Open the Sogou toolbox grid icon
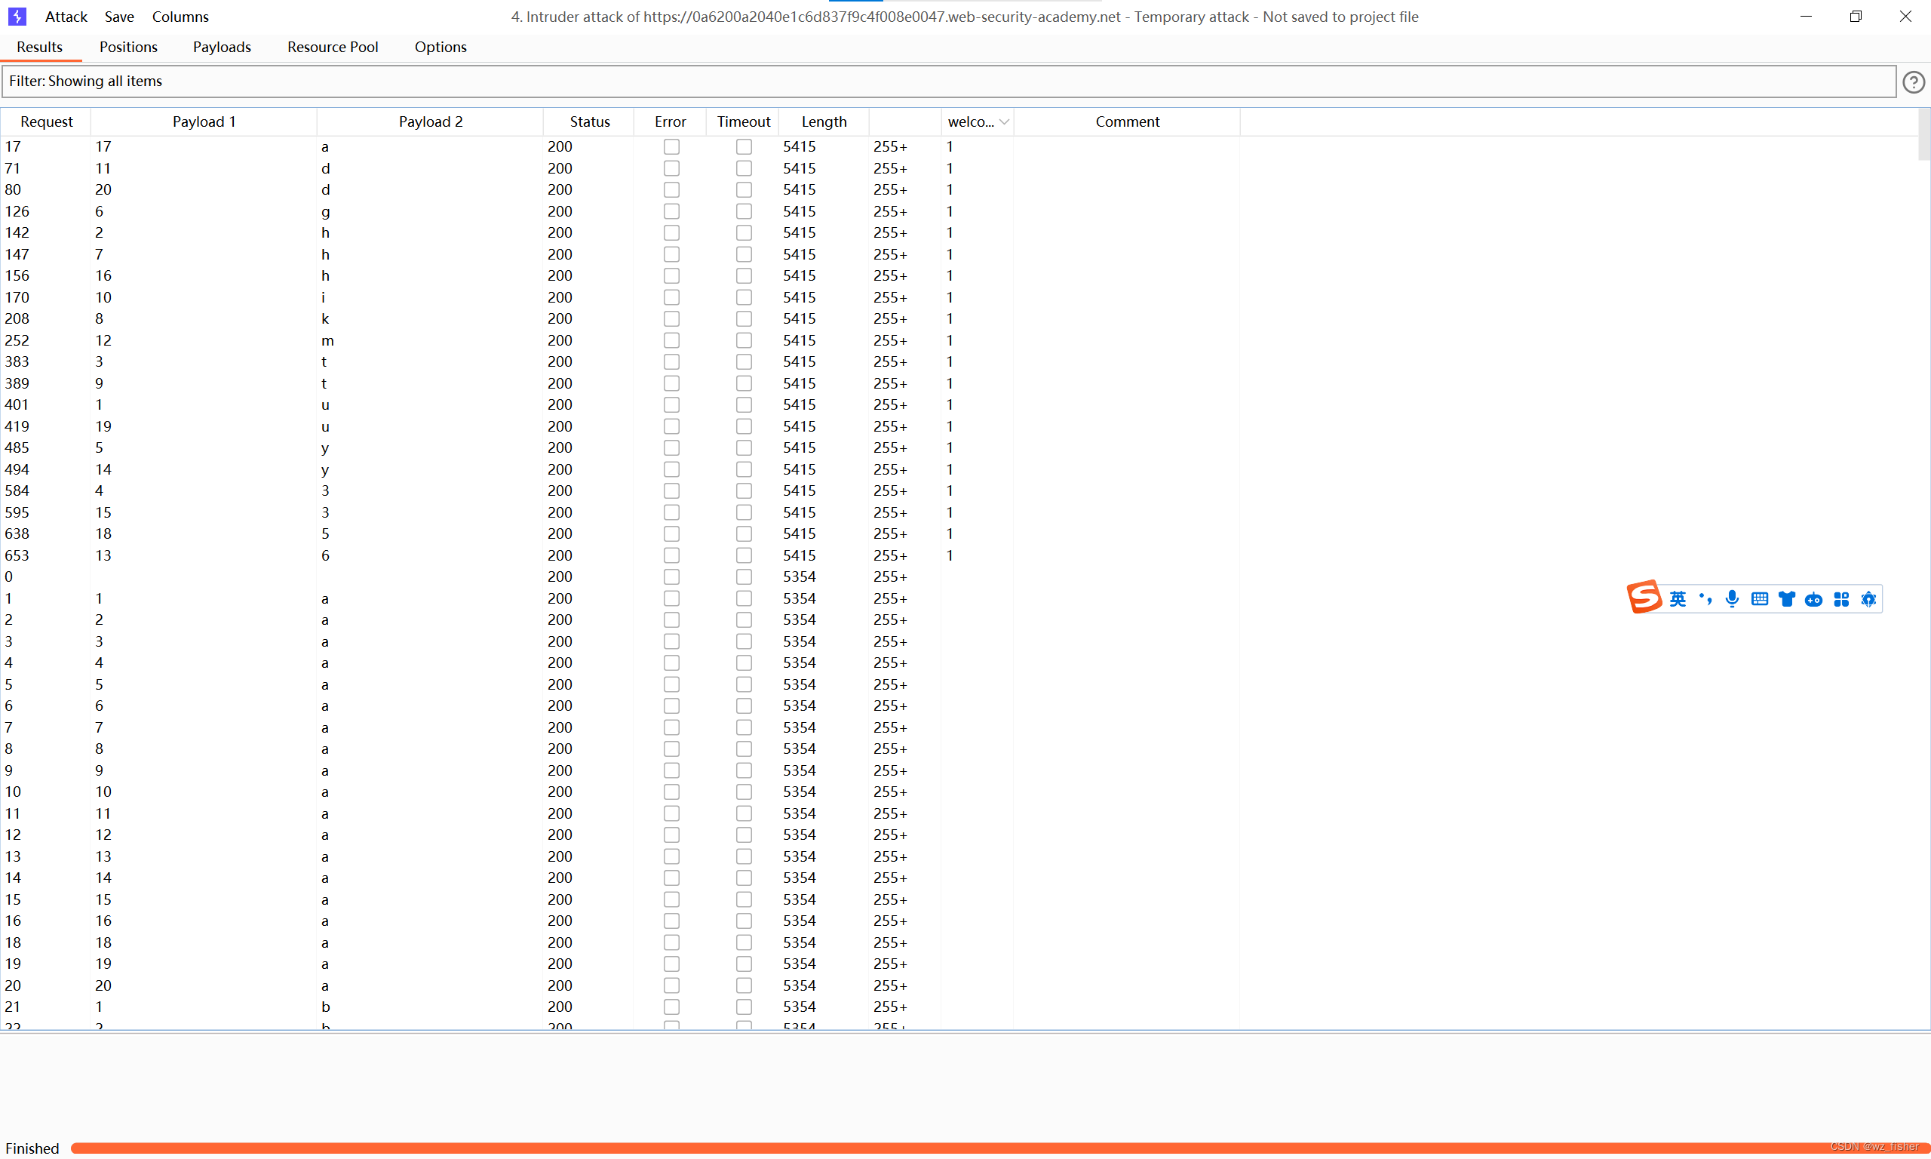The height and width of the screenshot is (1159, 1931). point(1842,598)
